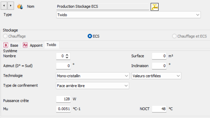Open the Type dropdown showing Twido
210x118 pixels.
click(x=128, y=15)
